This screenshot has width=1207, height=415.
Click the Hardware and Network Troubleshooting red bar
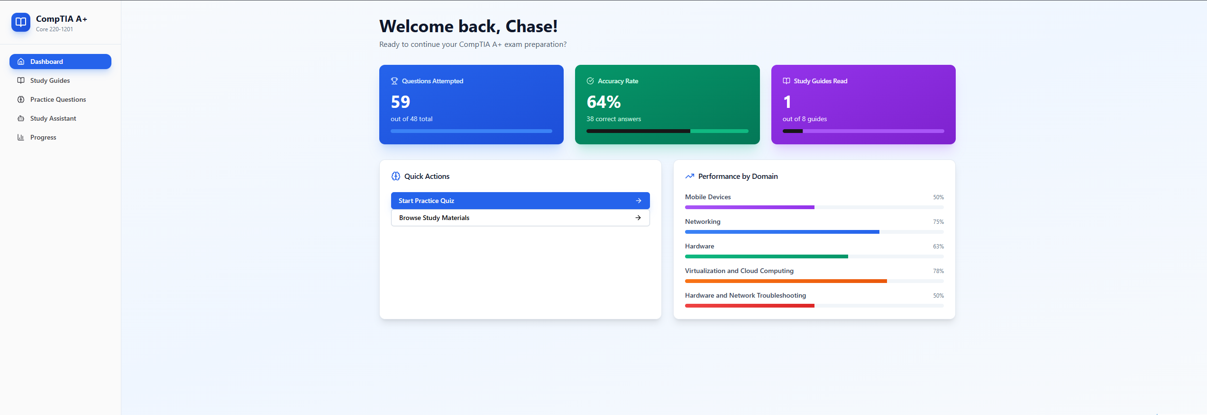click(750, 306)
